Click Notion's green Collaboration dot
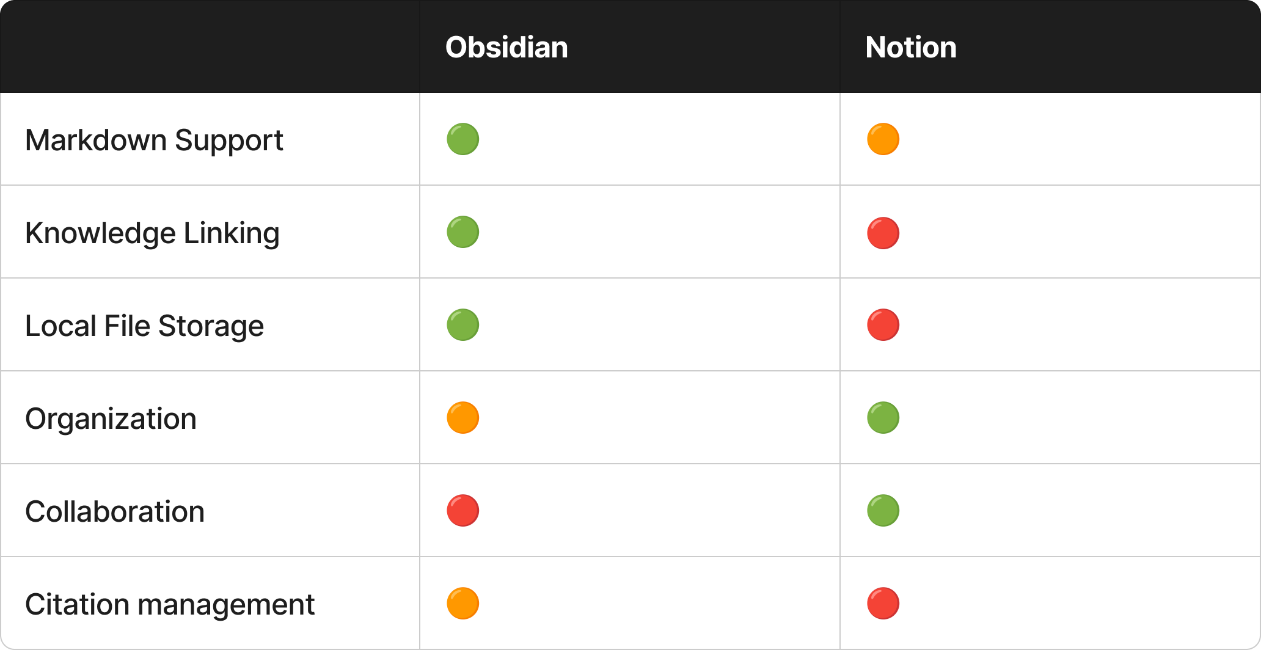The width and height of the screenshot is (1261, 650). coord(883,511)
